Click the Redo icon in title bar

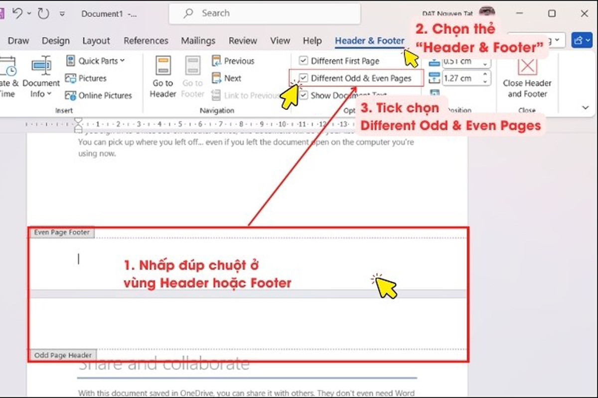click(43, 14)
